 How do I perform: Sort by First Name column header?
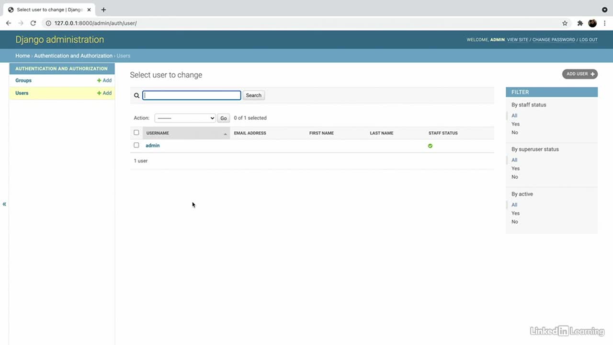click(x=321, y=133)
